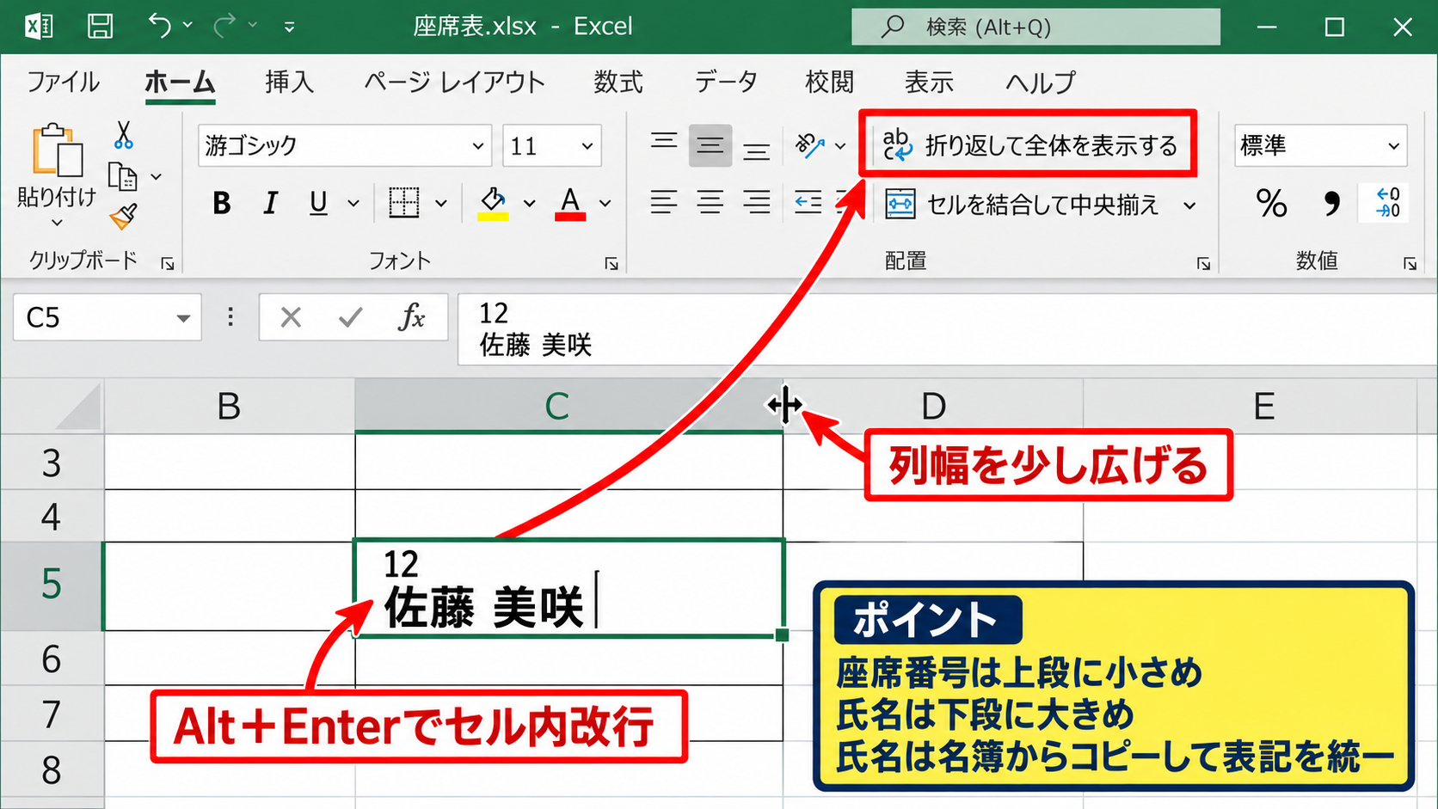Screen dimensions: 1438x809
Task: Toggle Bold formatting
Action: tap(222, 203)
